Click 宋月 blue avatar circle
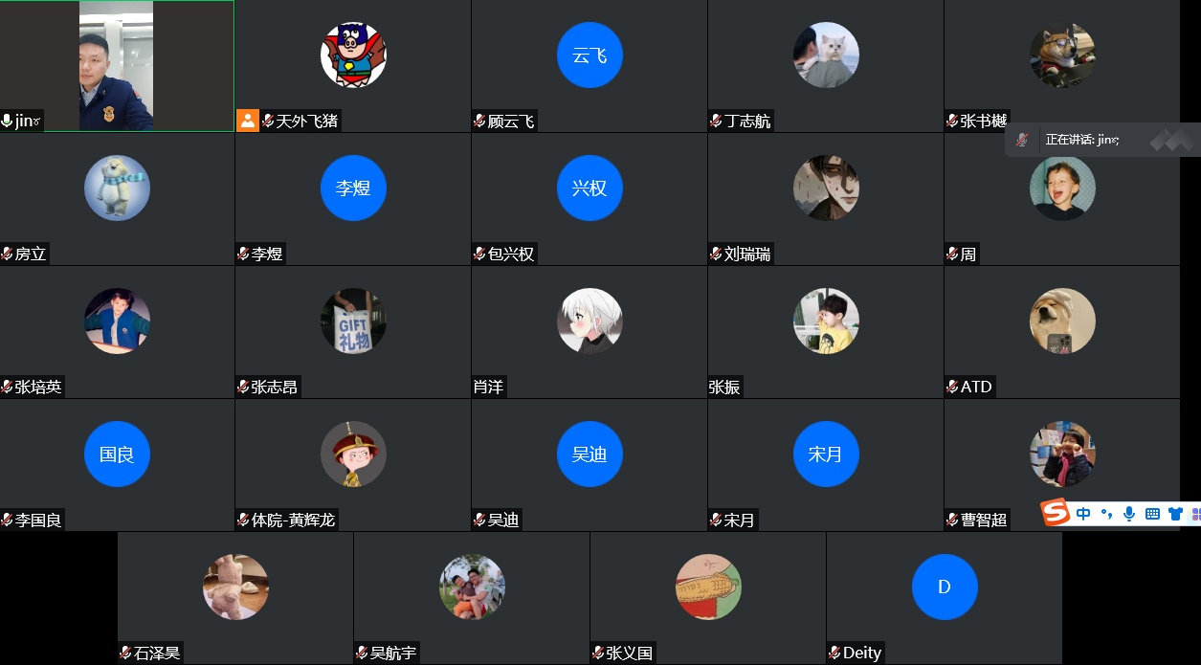This screenshot has height=665, width=1201. pos(826,454)
